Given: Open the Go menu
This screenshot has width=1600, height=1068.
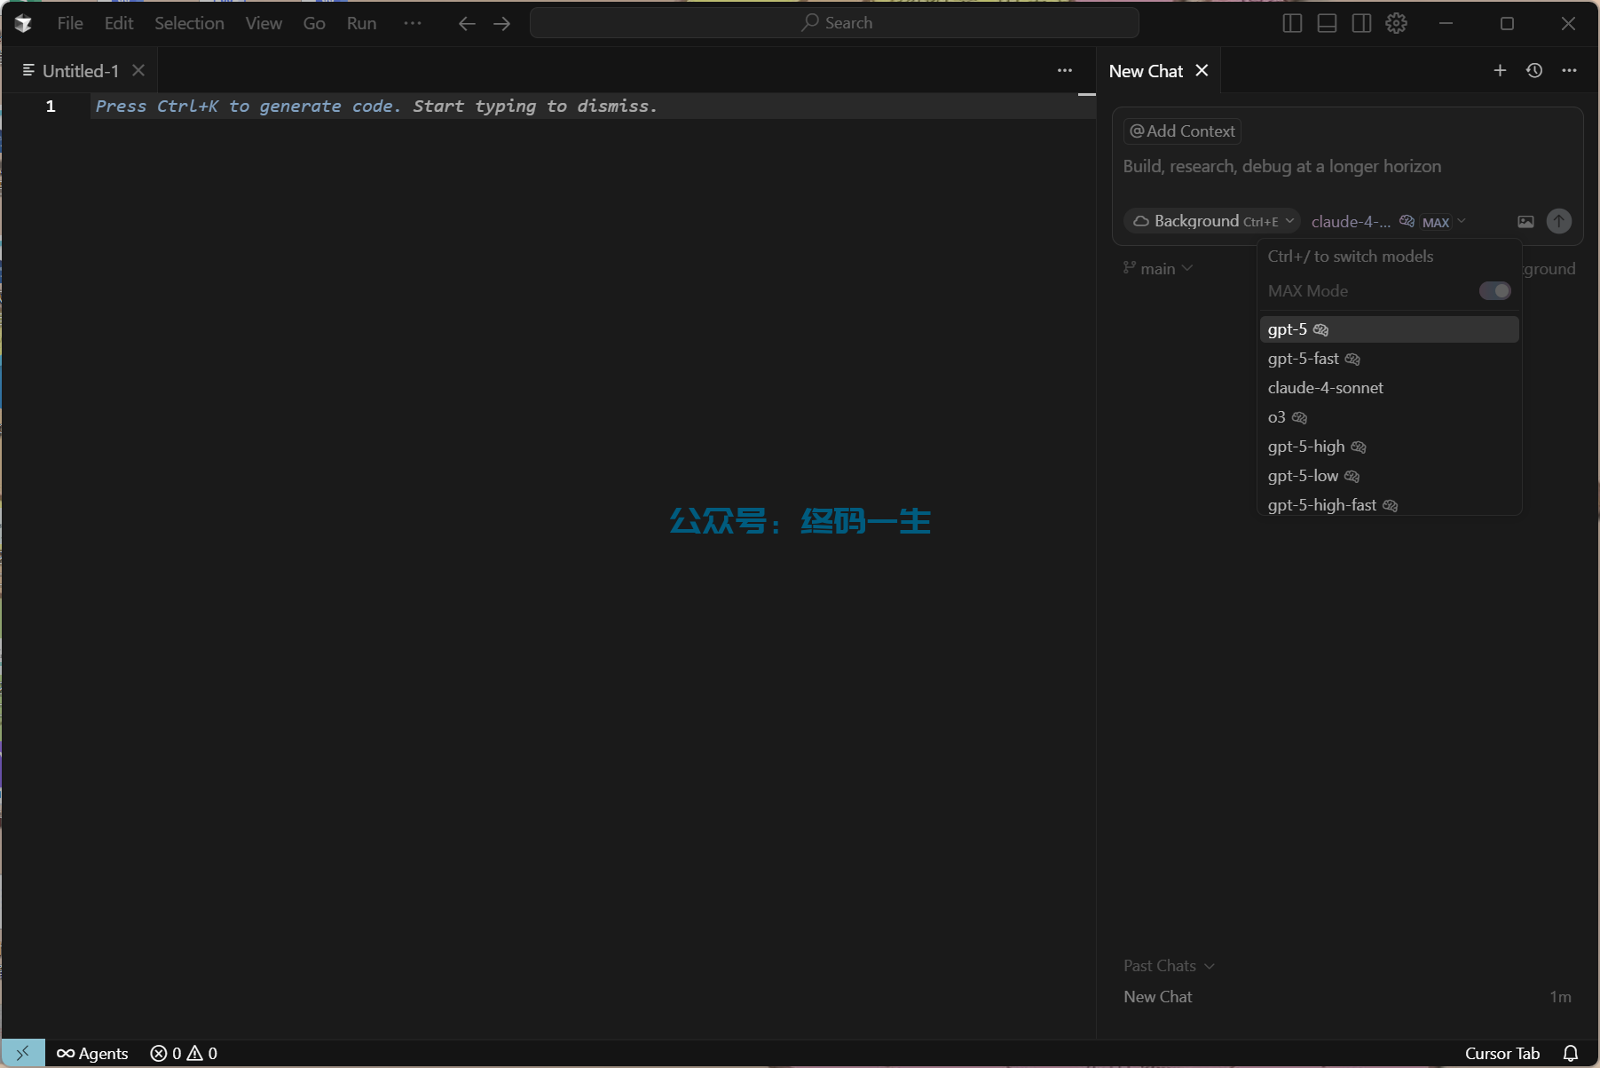Looking at the screenshot, I should 314,23.
